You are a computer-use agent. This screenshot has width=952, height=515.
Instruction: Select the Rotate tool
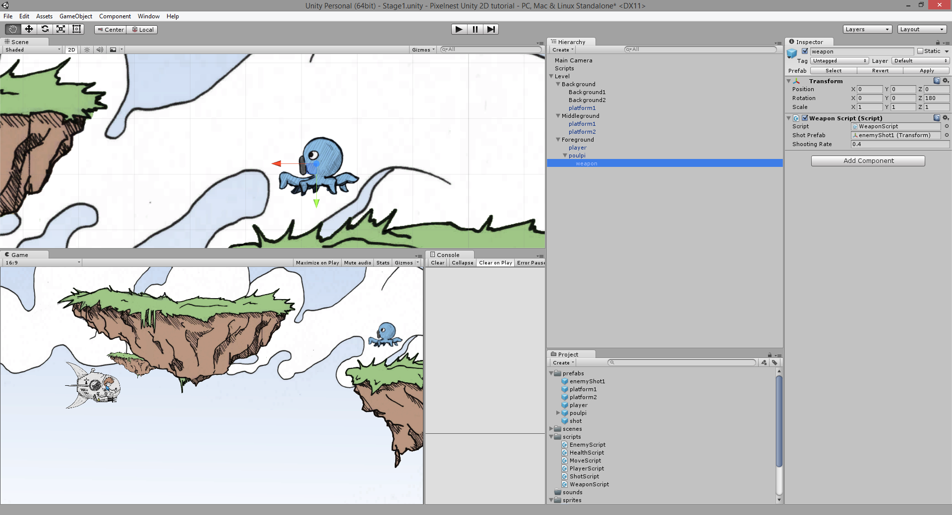coord(45,29)
